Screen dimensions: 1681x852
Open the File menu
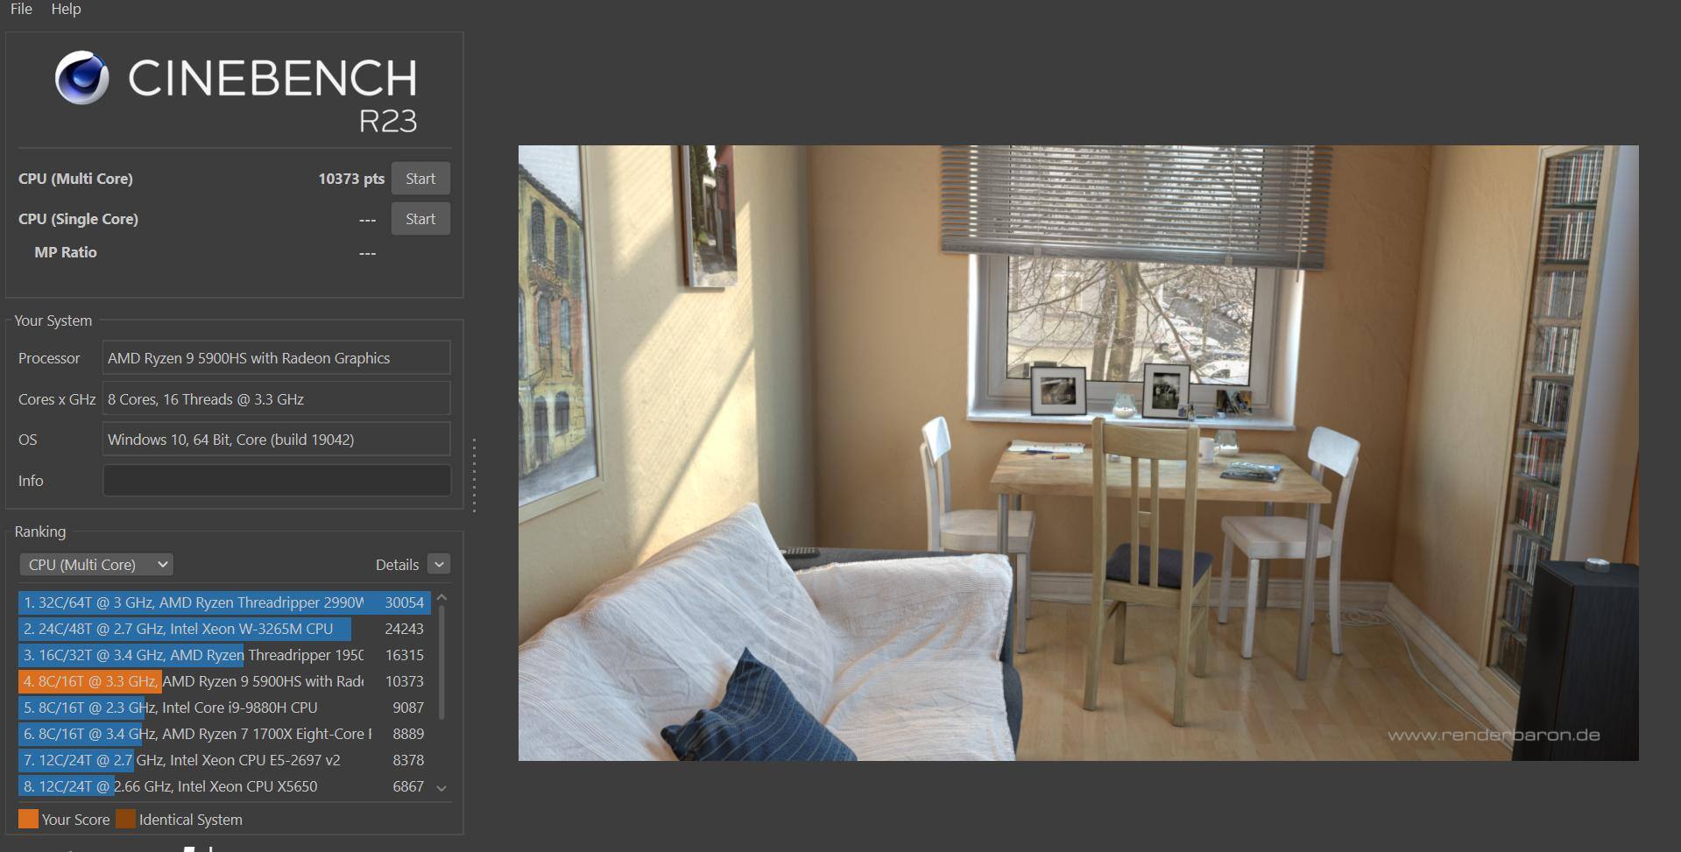(x=21, y=9)
